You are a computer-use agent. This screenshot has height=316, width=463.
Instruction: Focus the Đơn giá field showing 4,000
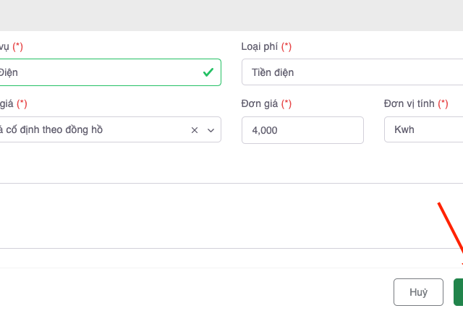[302, 130]
